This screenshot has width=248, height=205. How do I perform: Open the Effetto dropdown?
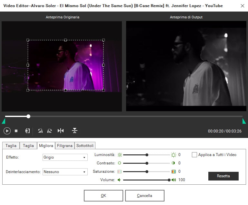[x=65, y=157]
